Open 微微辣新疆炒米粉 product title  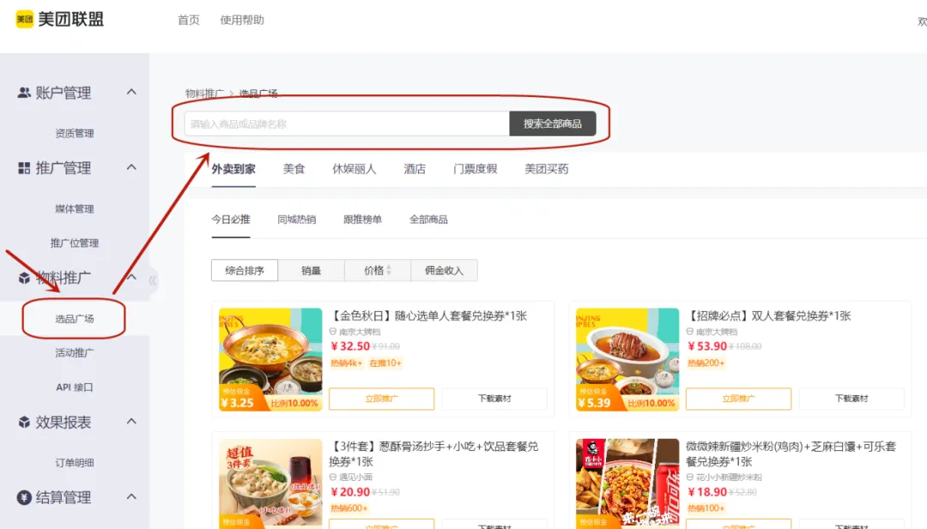[791, 454]
